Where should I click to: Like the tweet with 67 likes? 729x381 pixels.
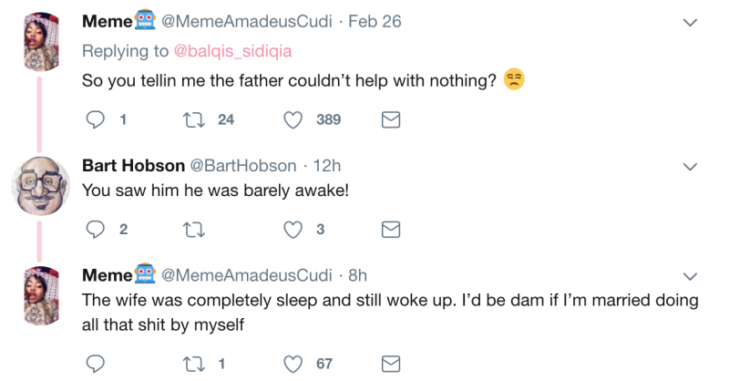click(x=293, y=364)
